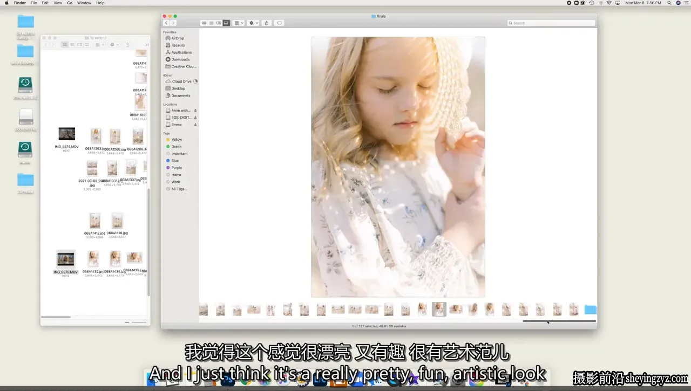The image size is (691, 391).
Task: Eject the EOS_DIGITAL volume
Action: (x=195, y=118)
